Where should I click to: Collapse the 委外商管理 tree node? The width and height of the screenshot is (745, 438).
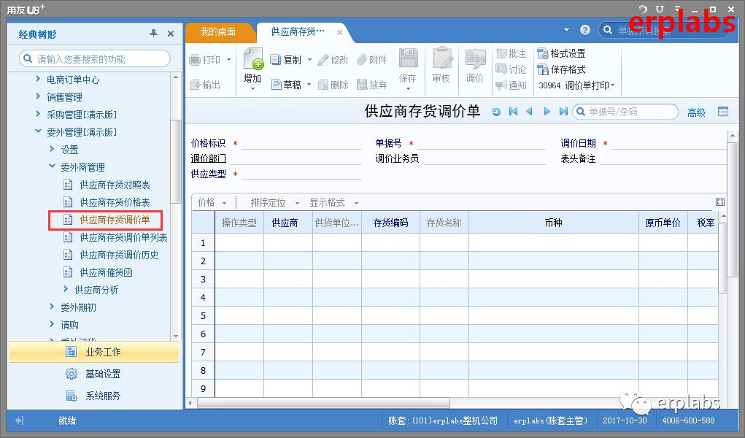click(x=53, y=166)
